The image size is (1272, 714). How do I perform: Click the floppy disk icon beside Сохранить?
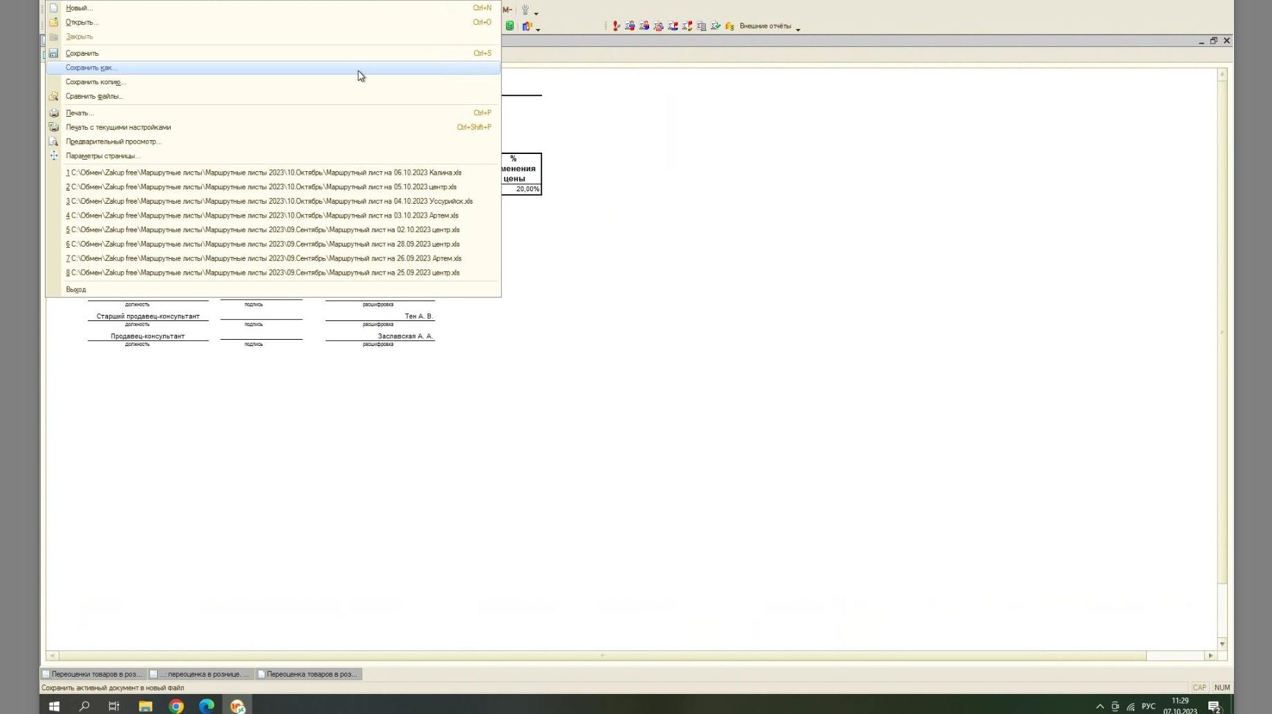tap(53, 53)
